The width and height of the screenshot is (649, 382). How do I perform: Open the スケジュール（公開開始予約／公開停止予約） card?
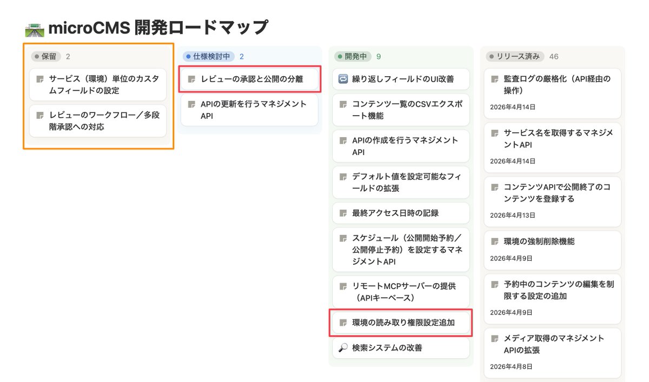click(x=401, y=250)
